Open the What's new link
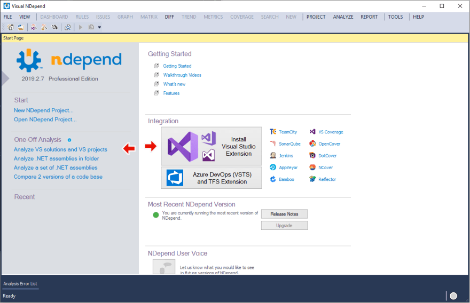The image size is (470, 303). [x=175, y=84]
